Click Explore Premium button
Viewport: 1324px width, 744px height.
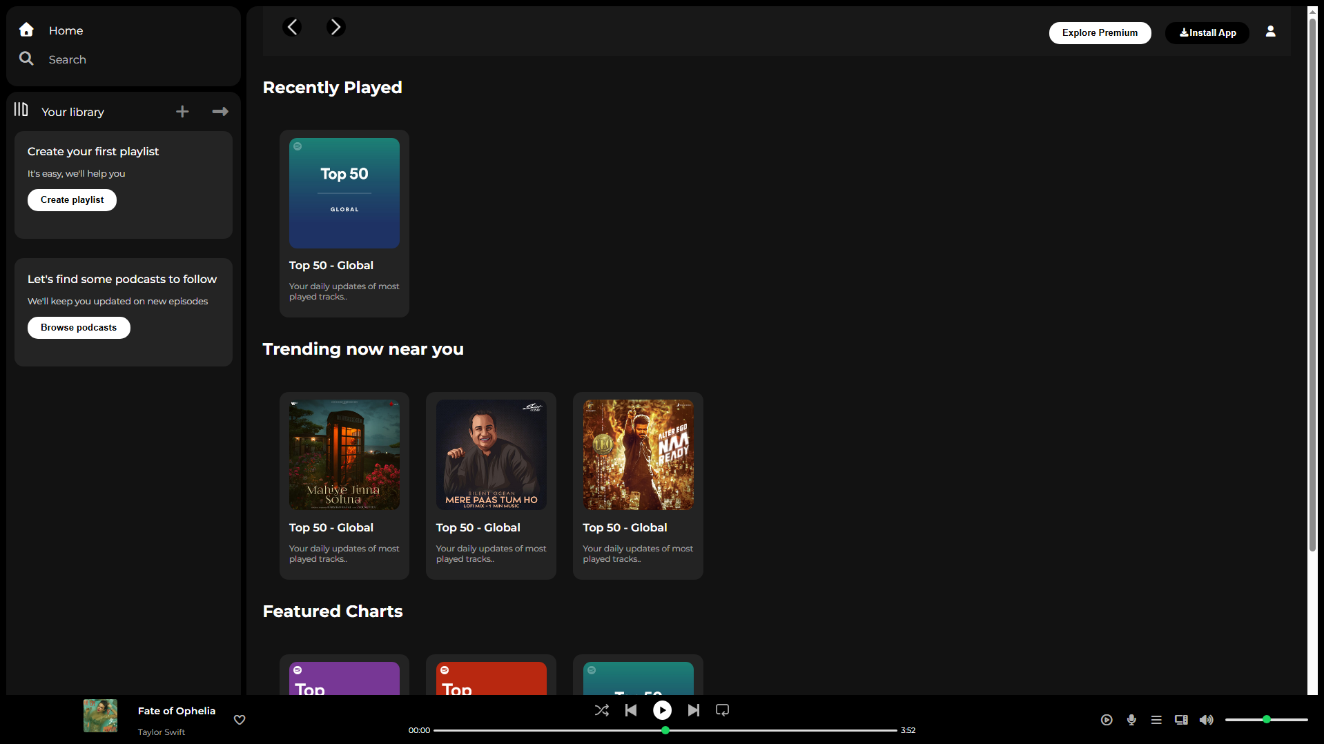pos(1100,32)
